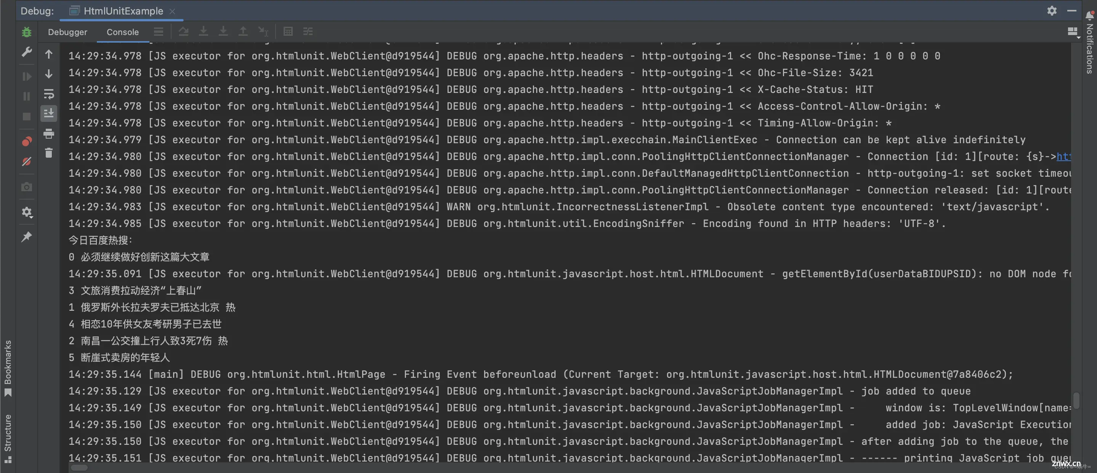
Task: Click the line '1 俄罗斯外长拉夫罗夫已抵达北京 热'
Action: tap(152, 308)
